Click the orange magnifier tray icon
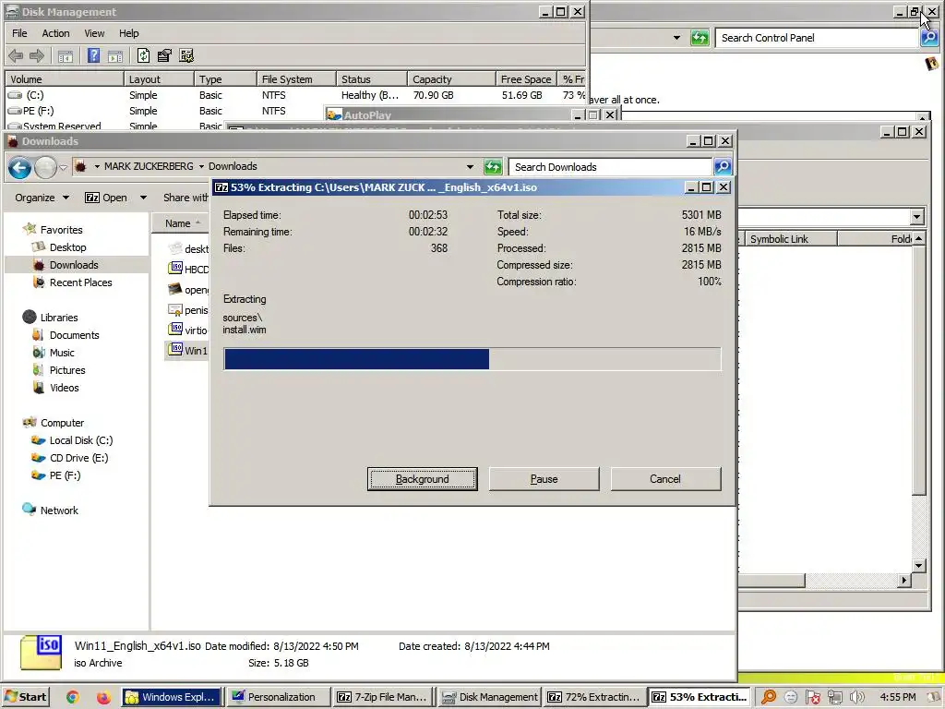The height and width of the screenshot is (709, 945). (769, 697)
